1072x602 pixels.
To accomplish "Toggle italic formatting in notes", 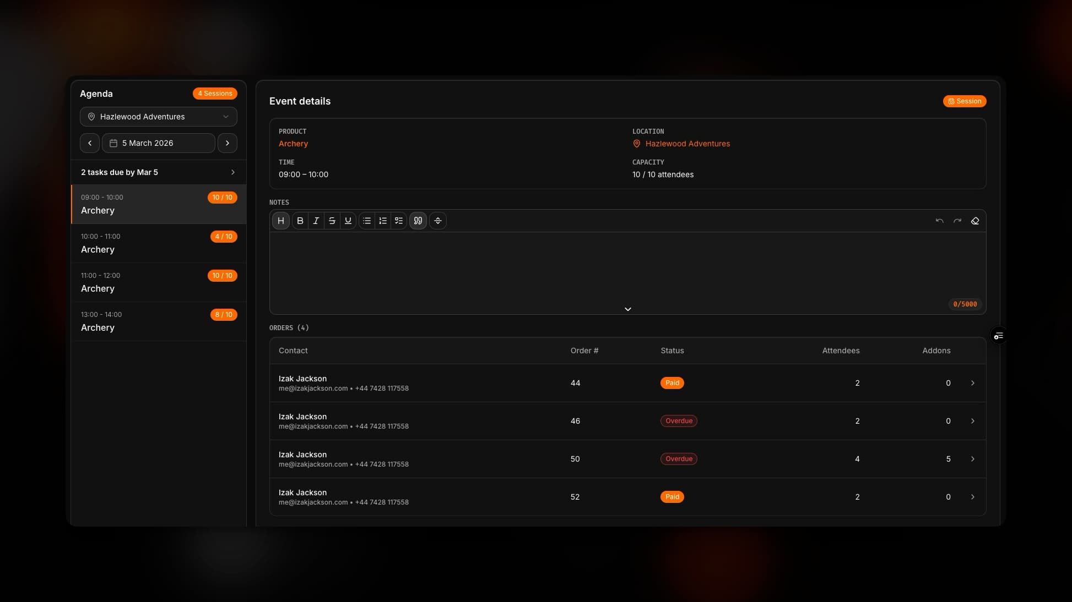I will [316, 221].
